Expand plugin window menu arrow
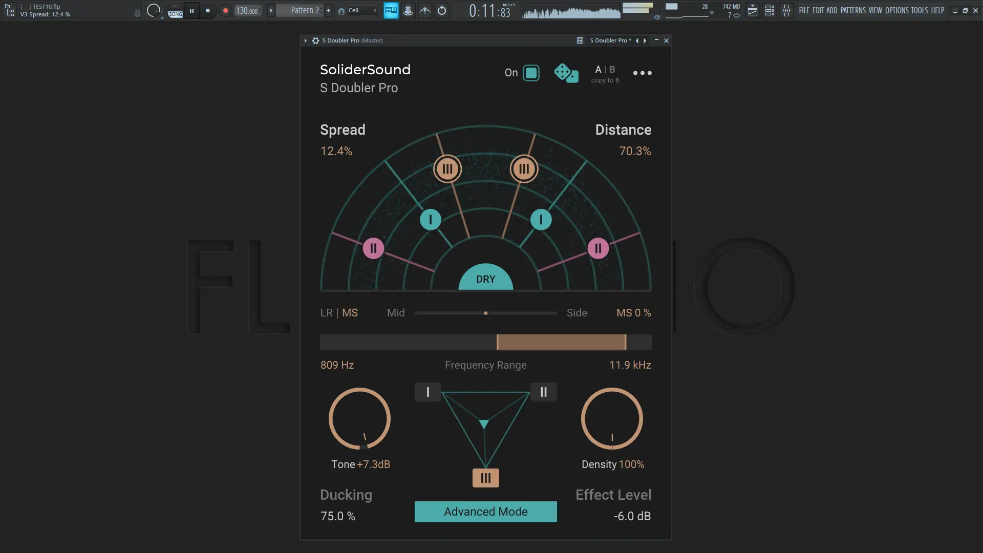 point(306,40)
